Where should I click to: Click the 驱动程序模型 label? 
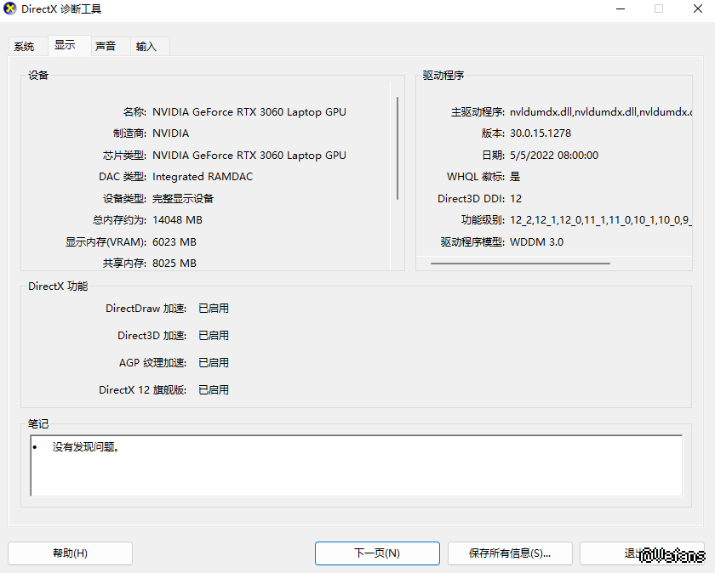pos(472,241)
